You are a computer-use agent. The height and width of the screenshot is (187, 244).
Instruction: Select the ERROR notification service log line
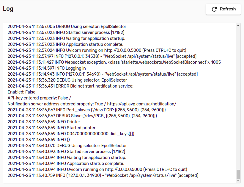pyautogui.click(x=70, y=86)
